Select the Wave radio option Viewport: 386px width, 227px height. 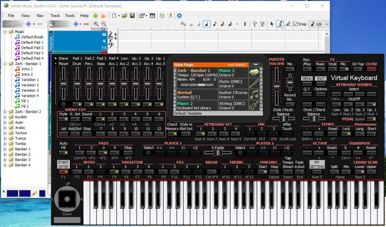pyautogui.click(x=56, y=58)
